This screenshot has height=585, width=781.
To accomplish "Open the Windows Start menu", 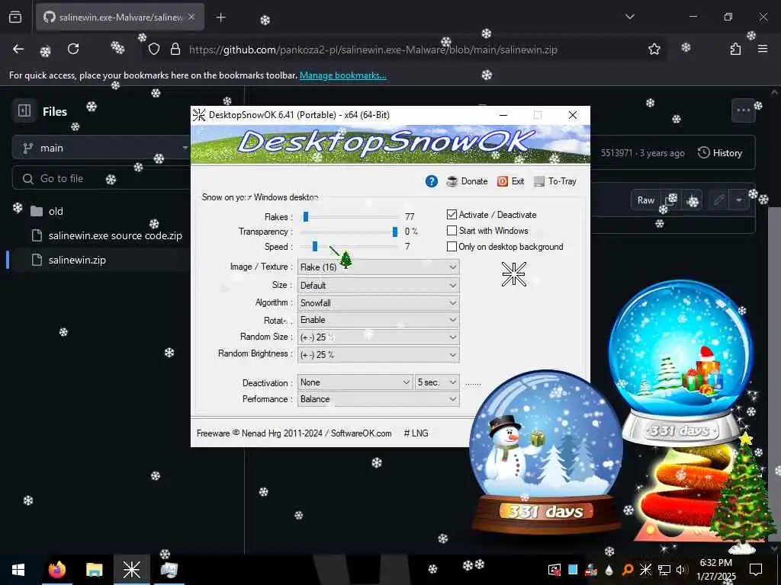I will pyautogui.click(x=18, y=570).
